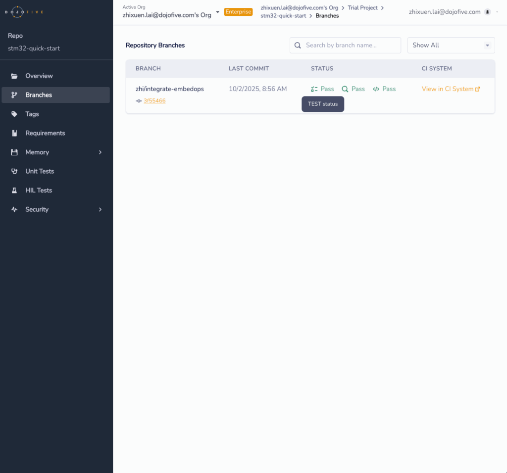Open the Show All filter dropdown
Image resolution: width=507 pixels, height=473 pixels.
coord(451,45)
